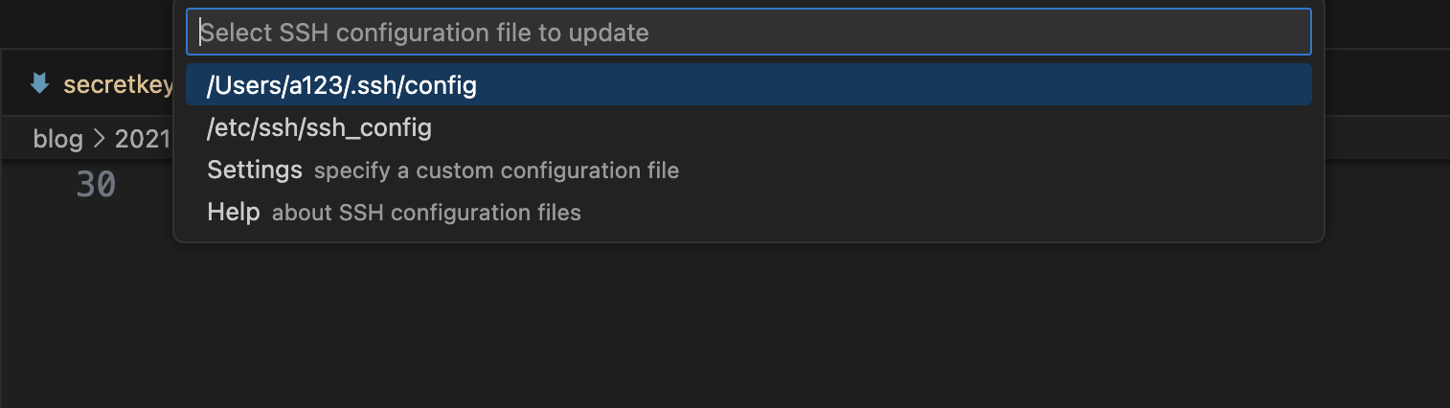Switch to the secretkey editor tab
1450x408 pixels.
[118, 85]
